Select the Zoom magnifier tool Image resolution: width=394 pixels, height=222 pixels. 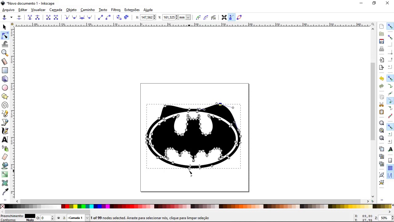point(5,53)
